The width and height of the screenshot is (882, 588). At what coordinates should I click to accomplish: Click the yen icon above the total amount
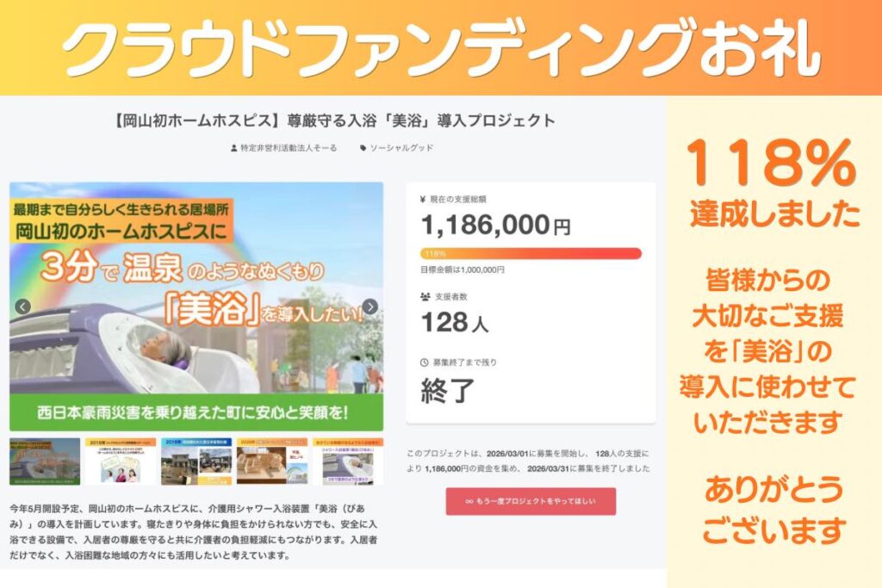(422, 199)
